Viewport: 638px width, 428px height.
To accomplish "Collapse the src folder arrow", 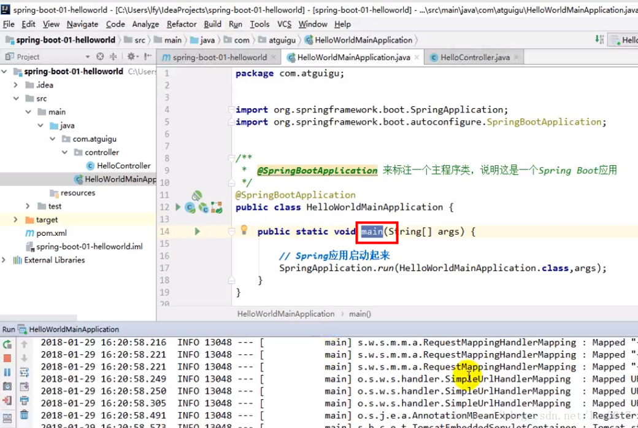I will (x=17, y=98).
